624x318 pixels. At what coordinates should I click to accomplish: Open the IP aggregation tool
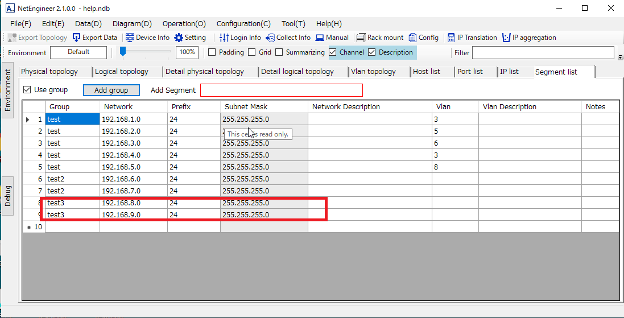506,38
